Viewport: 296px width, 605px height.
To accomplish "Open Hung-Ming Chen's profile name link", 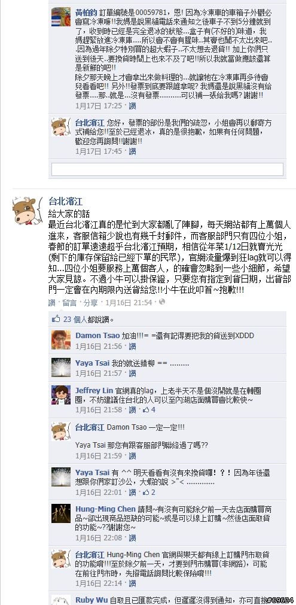I will tap(105, 509).
